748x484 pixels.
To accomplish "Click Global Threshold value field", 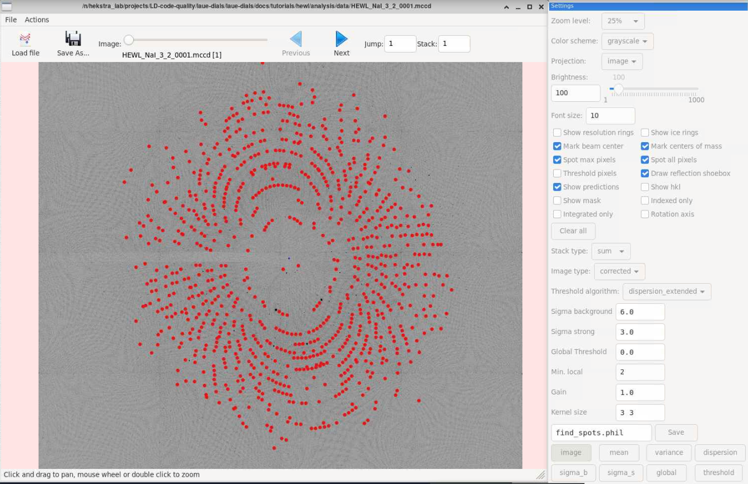I will [640, 352].
